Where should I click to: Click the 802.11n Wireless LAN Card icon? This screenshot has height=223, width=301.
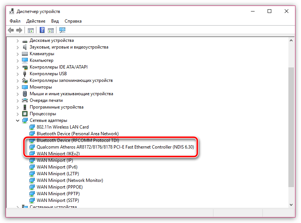(32, 127)
